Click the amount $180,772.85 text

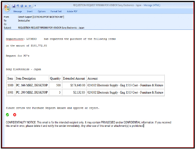click(39, 46)
